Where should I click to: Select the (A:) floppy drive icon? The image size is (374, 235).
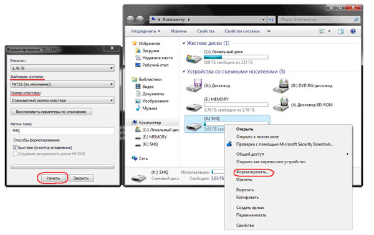tap(194, 85)
